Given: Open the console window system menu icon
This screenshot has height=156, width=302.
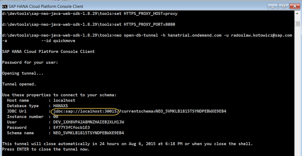Looking at the screenshot, I should tap(5, 6).
